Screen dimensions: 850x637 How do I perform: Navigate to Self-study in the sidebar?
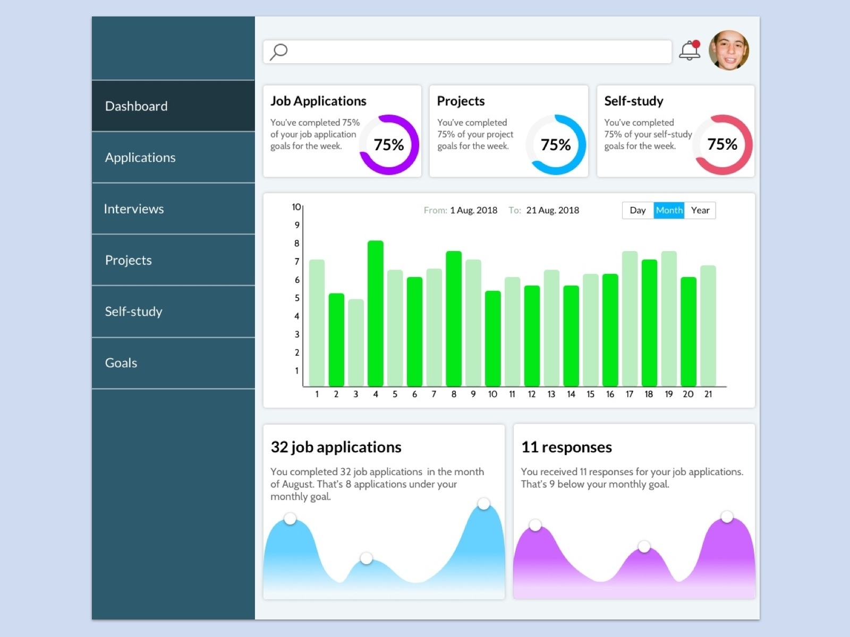(x=173, y=312)
